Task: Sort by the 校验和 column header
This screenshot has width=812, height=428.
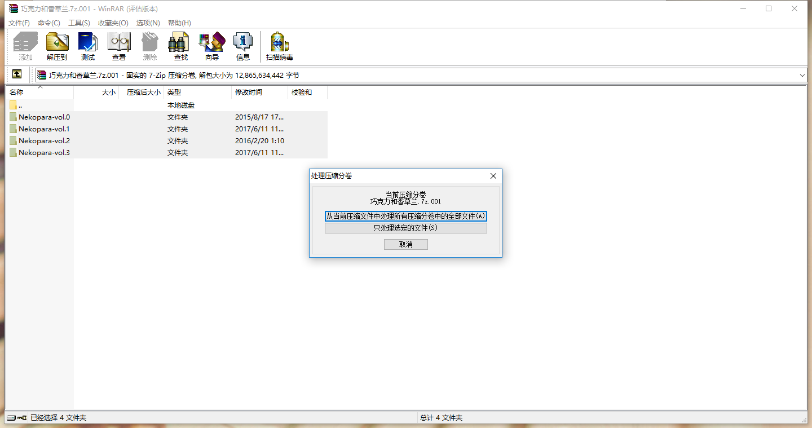Action: point(308,92)
